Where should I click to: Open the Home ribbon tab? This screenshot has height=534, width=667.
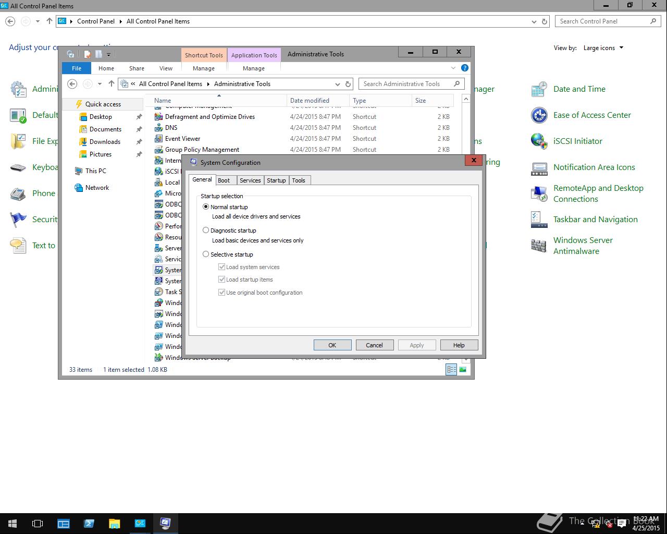(106, 68)
